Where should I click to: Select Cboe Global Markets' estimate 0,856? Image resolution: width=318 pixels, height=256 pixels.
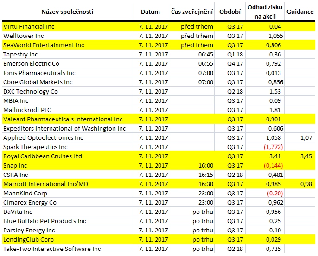(276, 82)
